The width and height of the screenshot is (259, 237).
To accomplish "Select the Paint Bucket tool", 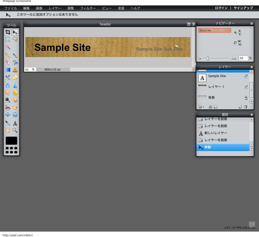I will [x=15, y=62].
